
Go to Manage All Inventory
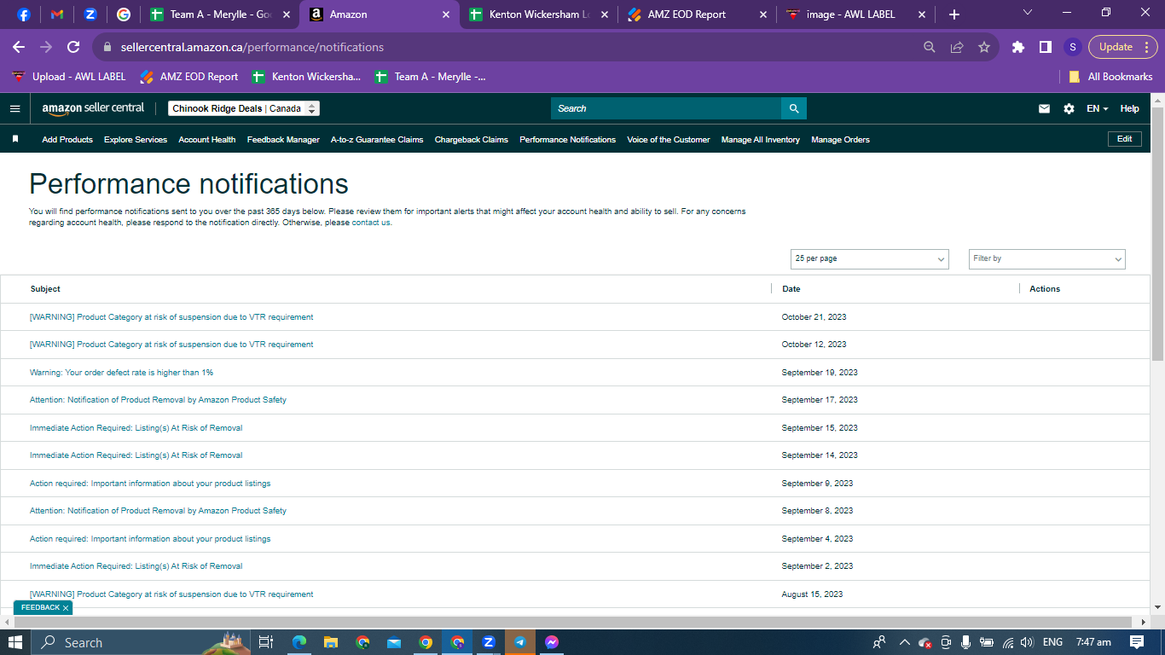point(761,139)
